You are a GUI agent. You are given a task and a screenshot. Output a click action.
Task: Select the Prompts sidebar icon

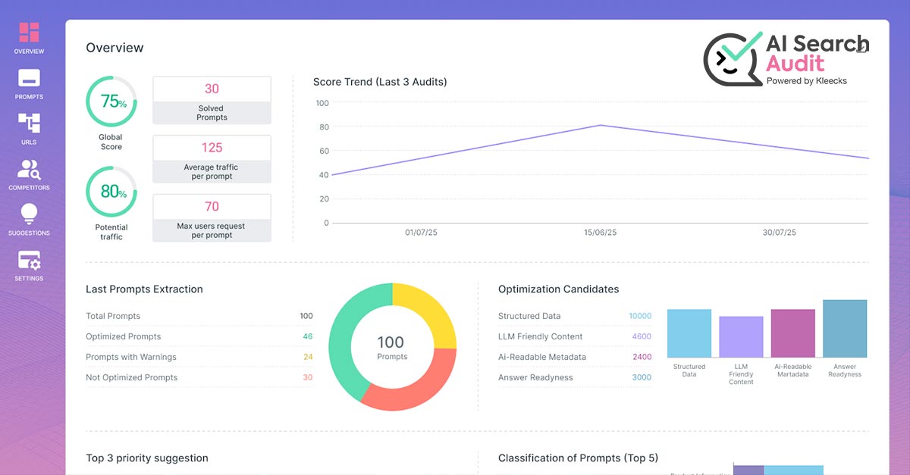(28, 79)
